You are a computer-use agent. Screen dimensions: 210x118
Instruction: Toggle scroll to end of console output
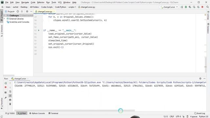(x=10, y=95)
